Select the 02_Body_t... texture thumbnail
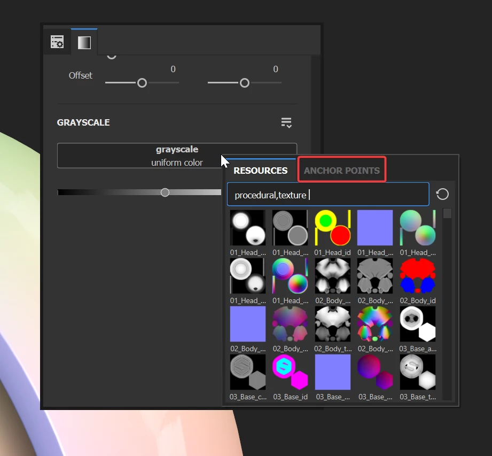Image resolution: width=492 pixels, height=456 pixels. click(333, 324)
